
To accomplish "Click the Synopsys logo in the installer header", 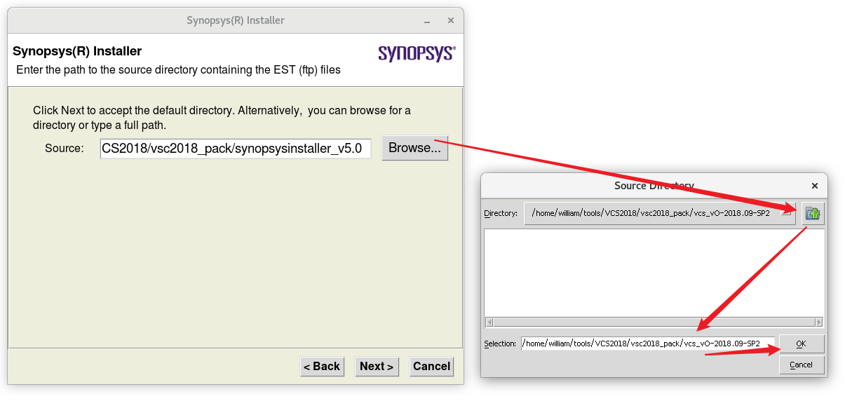I will tap(417, 54).
